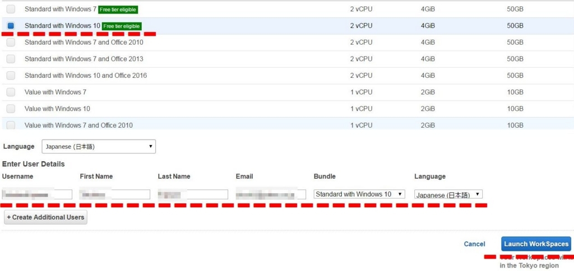
Task: Click '10GB' in Value with Windows 7 row
Action: (515, 92)
